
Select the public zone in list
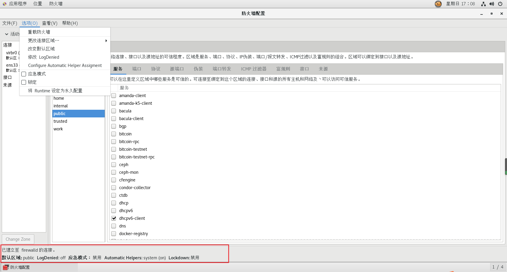pyautogui.click(x=78, y=114)
